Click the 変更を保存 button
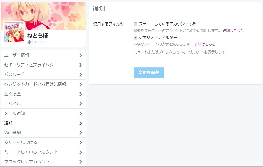This screenshot has height=167, width=263. pyautogui.click(x=149, y=72)
